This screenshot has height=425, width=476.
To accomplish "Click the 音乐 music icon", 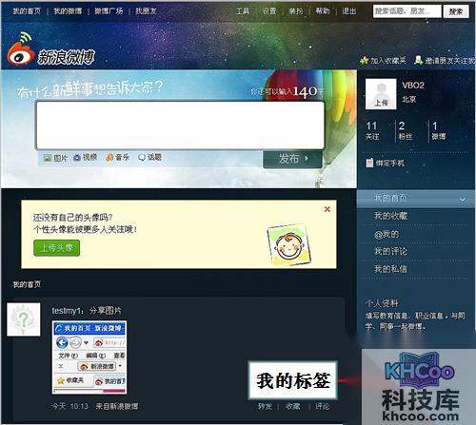I will [x=109, y=157].
